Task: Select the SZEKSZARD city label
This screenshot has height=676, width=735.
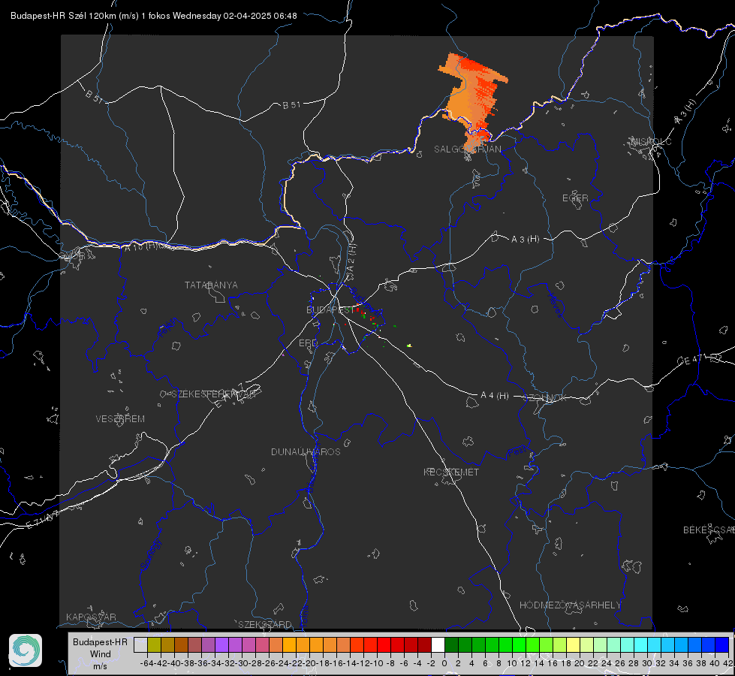Action: (265, 624)
